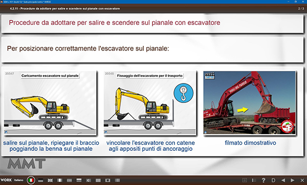Open the 'Fissaggio dell'escavatore per il trasporto' illustration

coord(150,103)
